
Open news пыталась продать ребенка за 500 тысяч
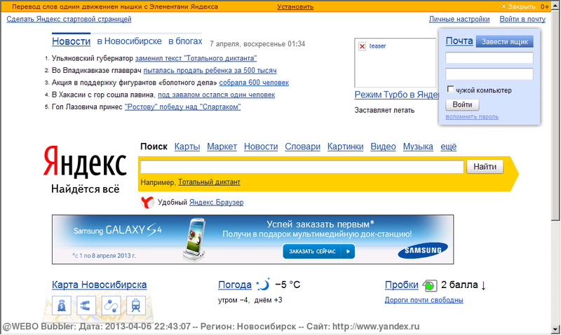click(210, 70)
